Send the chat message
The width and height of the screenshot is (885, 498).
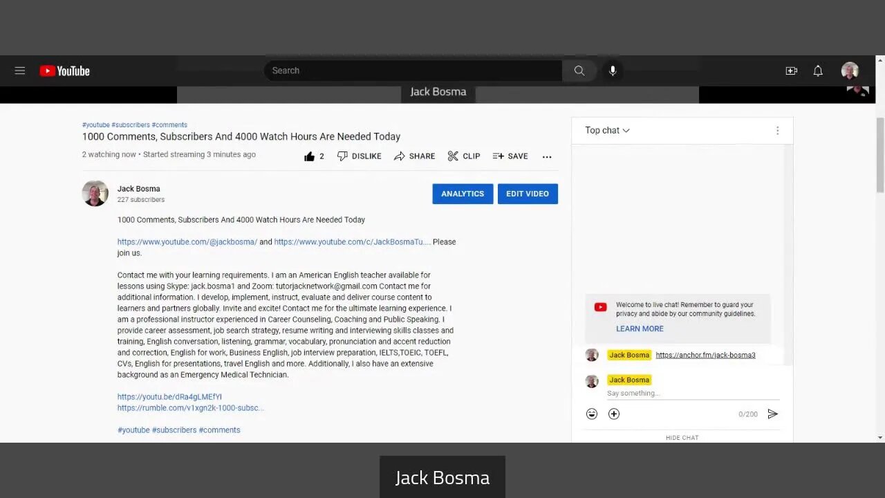[772, 414]
